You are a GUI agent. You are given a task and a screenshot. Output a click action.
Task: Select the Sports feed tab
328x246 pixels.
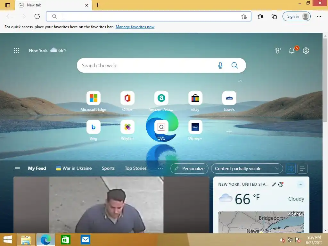(x=108, y=168)
